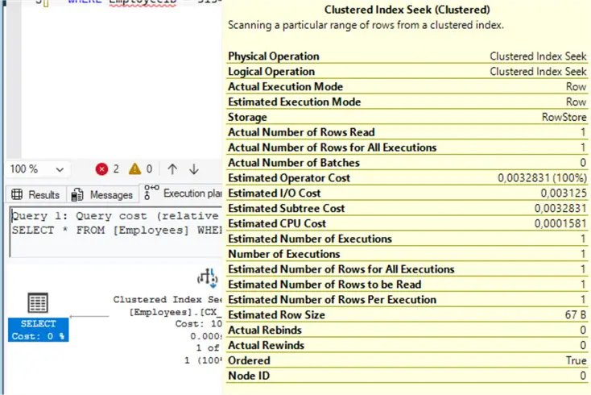Click the 0,0032831 (100%) operator cost value

pos(542,177)
